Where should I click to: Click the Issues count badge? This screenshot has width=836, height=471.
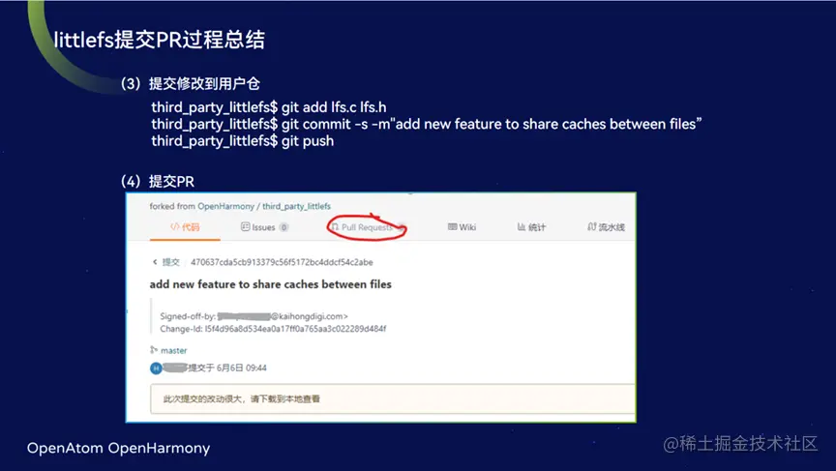tap(284, 227)
